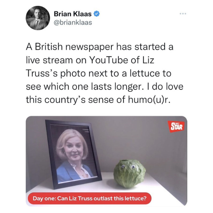Click the blue verified badge
Viewport: 213px width, 213px height.
[97, 14]
